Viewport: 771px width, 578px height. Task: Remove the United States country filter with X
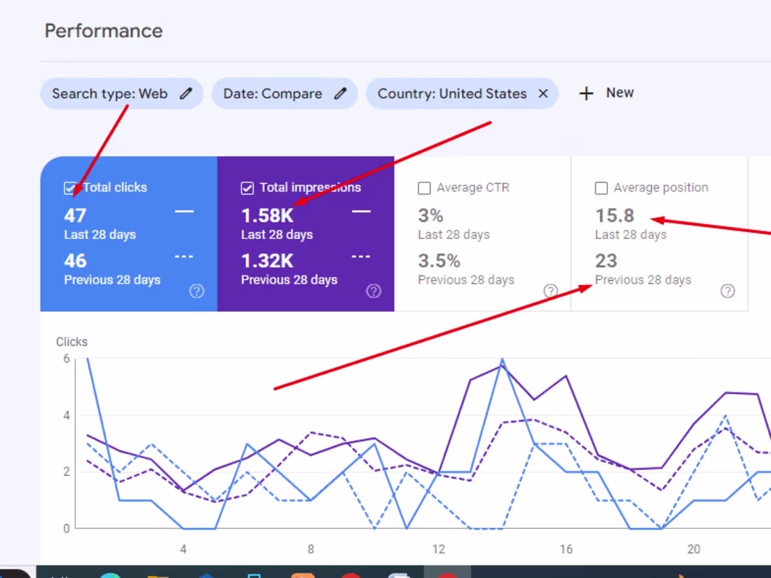tap(543, 92)
